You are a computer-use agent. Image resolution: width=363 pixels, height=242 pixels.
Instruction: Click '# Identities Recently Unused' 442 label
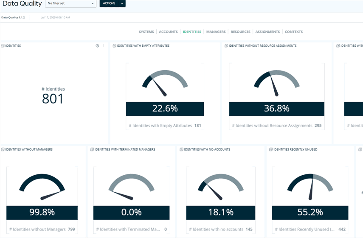coord(310,229)
